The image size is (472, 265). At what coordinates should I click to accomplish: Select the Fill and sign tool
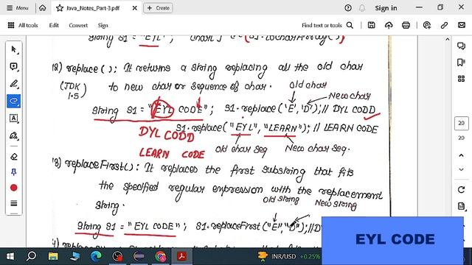coord(14,135)
